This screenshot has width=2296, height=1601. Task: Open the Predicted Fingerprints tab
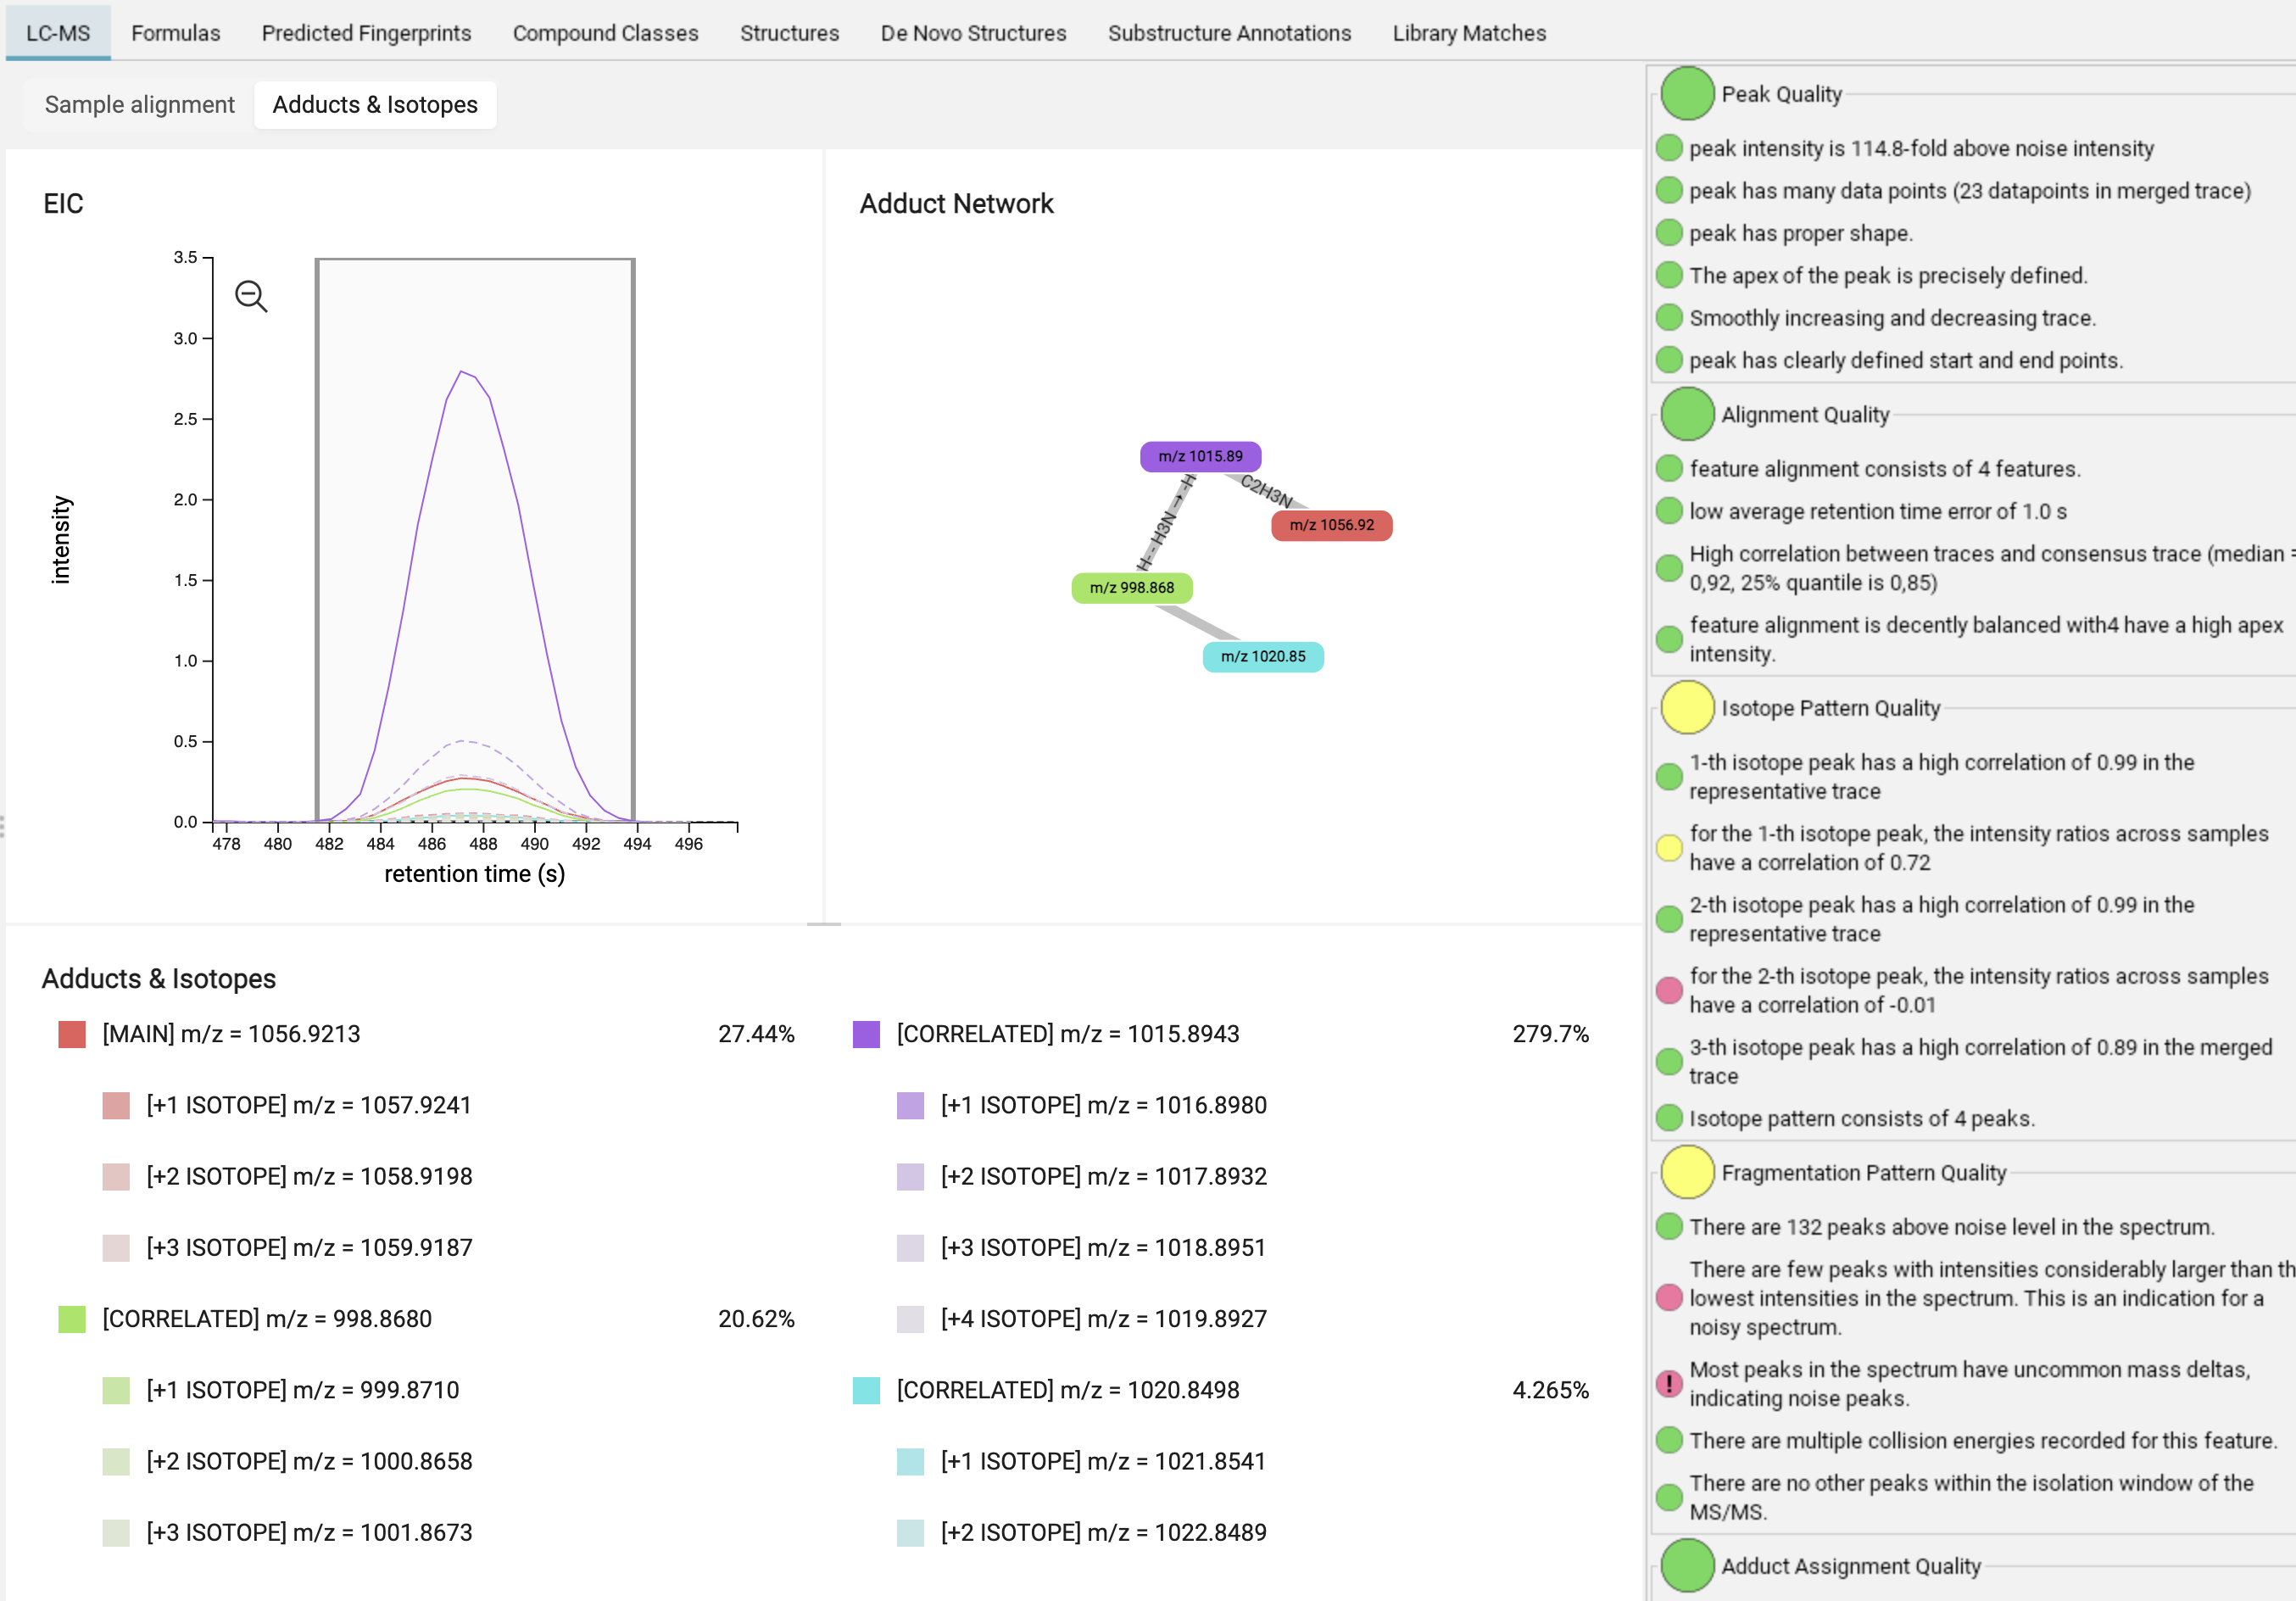366,33
